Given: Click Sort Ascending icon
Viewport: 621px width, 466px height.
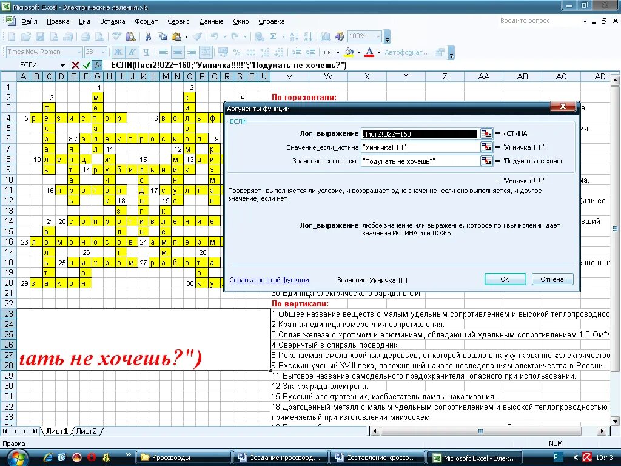Looking at the screenshot, I should click(x=294, y=36).
